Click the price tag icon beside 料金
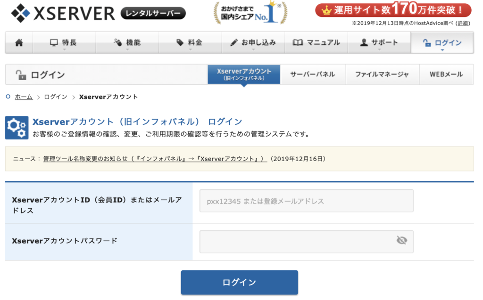Viewport: 483px width, 300px height. (180, 42)
